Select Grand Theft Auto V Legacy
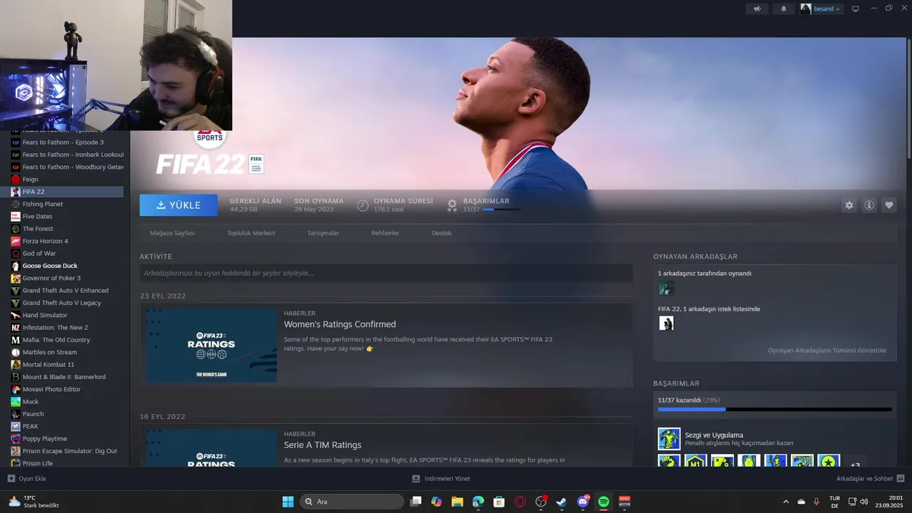The height and width of the screenshot is (513, 912). point(62,303)
